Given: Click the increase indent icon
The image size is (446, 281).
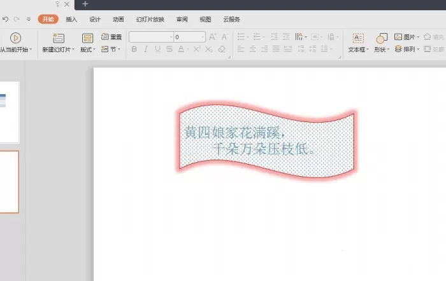Looking at the screenshot, I should (x=286, y=37).
